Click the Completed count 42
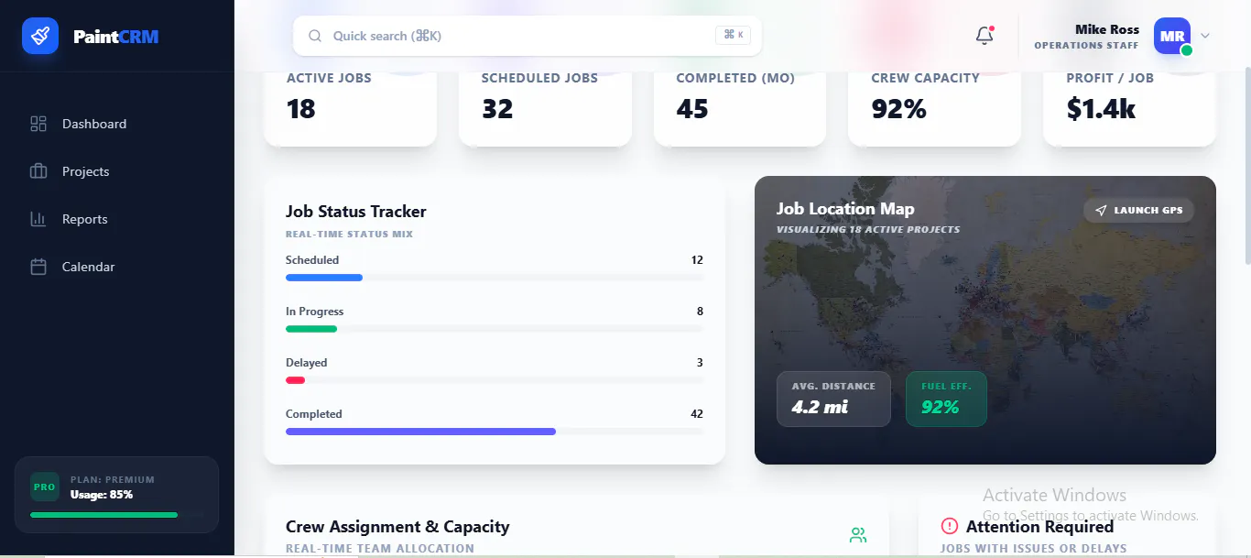Image resolution: width=1251 pixels, height=558 pixels. point(697,414)
